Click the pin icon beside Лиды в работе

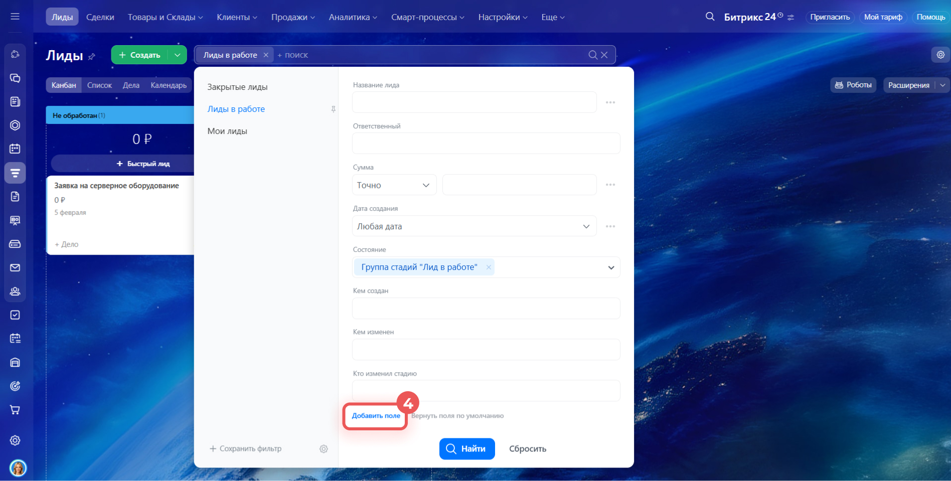(333, 109)
